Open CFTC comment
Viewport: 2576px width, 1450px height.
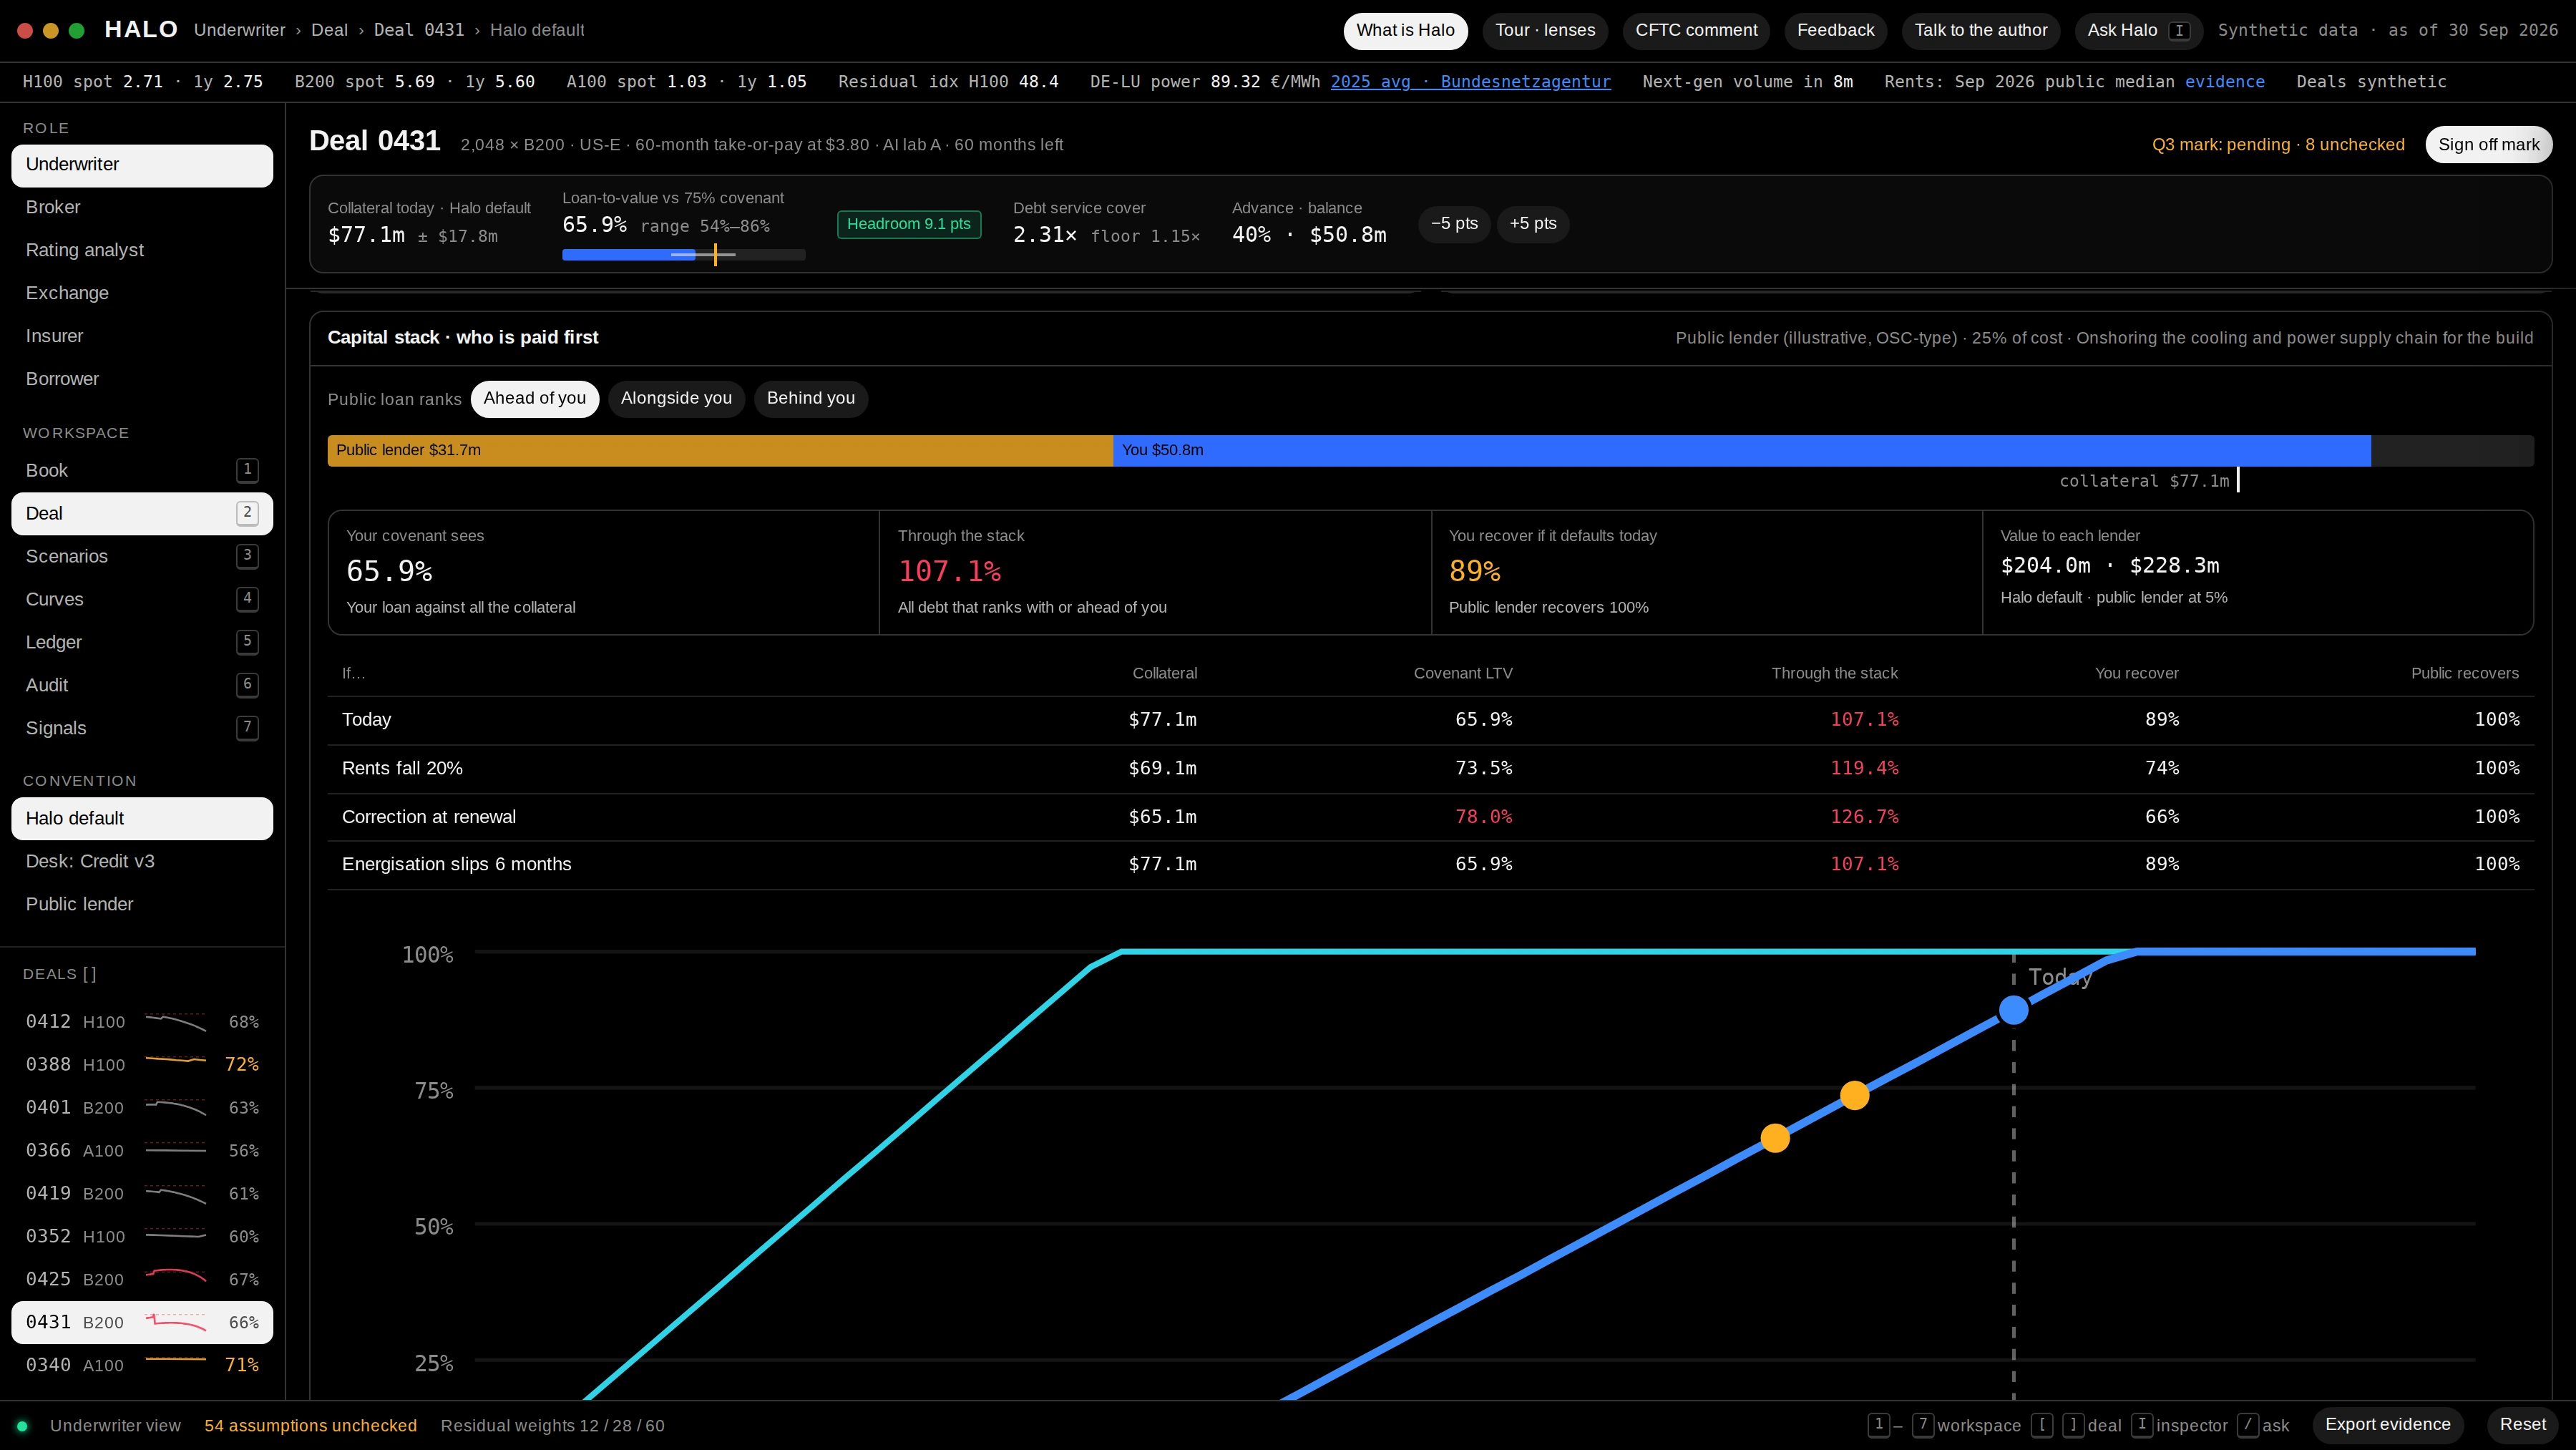coord(1696,31)
